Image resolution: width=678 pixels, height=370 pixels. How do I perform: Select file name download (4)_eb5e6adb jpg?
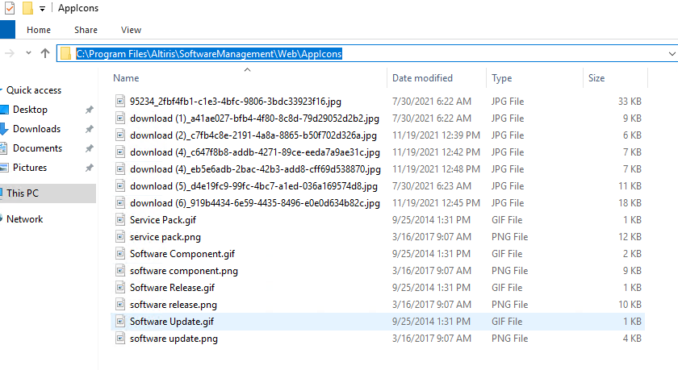click(255, 168)
